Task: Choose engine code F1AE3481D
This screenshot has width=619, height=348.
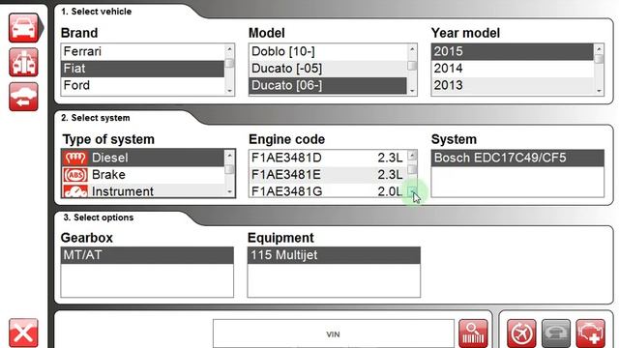Action: (x=328, y=158)
